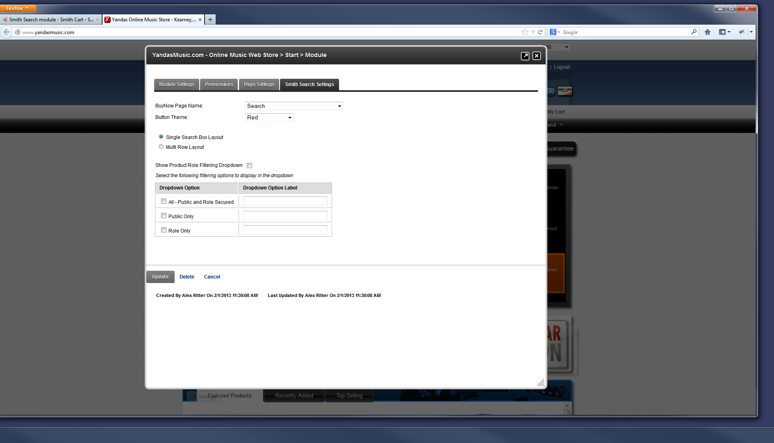774x443 pixels.
Task: Click the bookmark star icon in address bar
Action: click(525, 32)
